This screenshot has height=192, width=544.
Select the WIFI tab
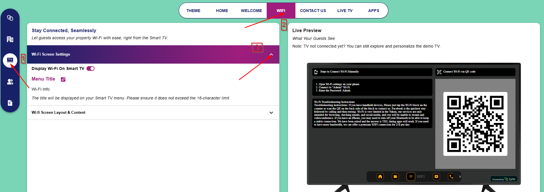(281, 11)
